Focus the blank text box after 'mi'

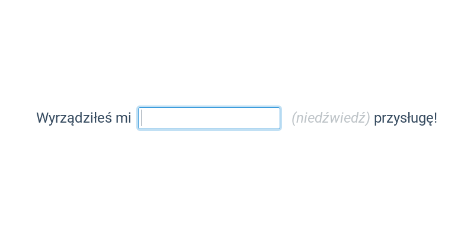[x=209, y=118]
